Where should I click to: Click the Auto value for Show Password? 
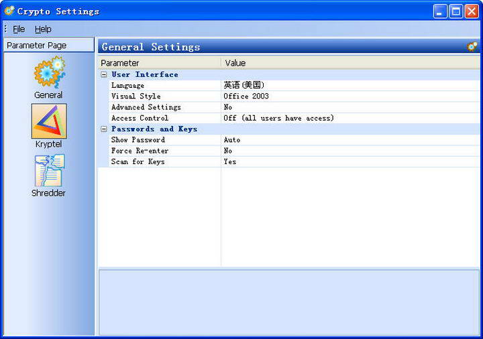click(x=232, y=139)
